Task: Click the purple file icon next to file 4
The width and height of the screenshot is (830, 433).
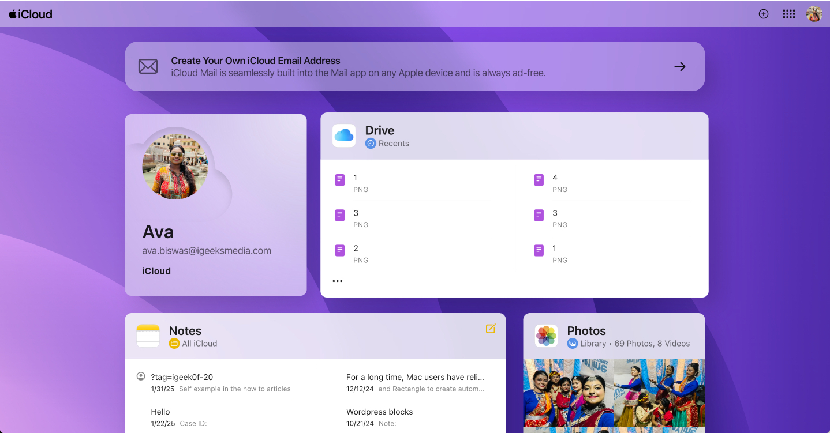Action: click(539, 180)
